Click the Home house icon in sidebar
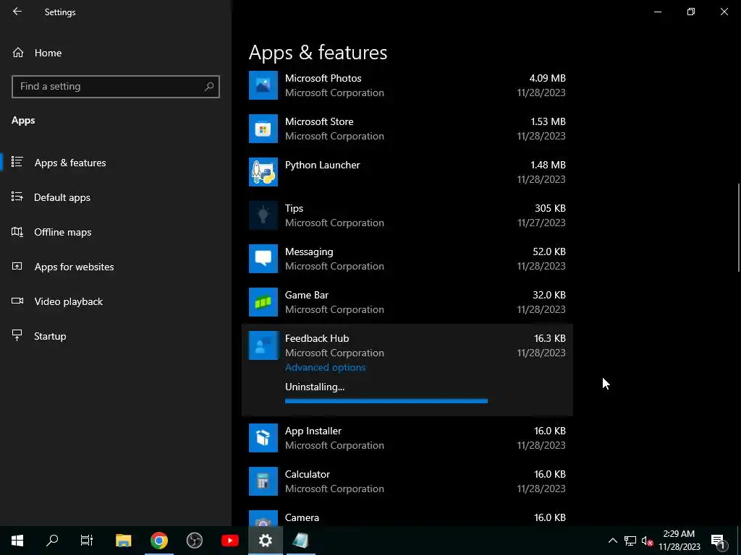This screenshot has height=555, width=741. click(18, 53)
